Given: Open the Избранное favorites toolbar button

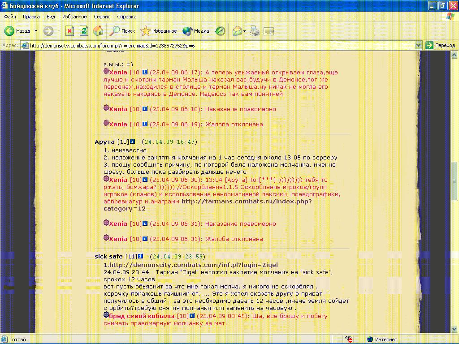Looking at the screenshot, I should [x=159, y=31].
